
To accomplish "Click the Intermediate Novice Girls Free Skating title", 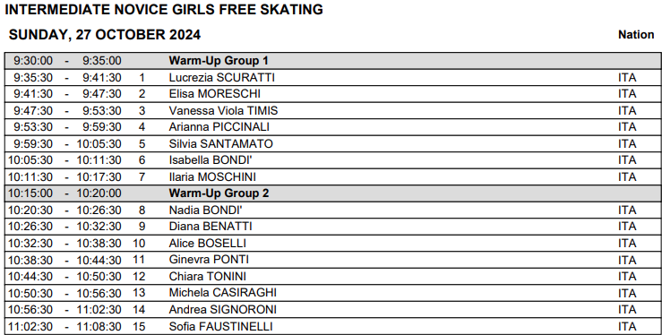I will click(x=164, y=9).
